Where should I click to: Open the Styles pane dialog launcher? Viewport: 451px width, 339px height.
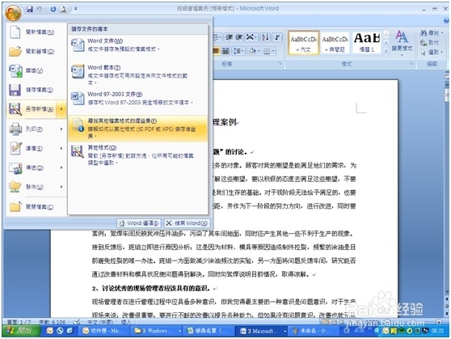tap(411, 63)
